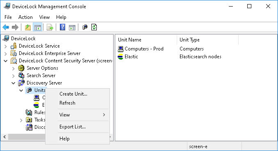This screenshot has width=278, height=151.
Task: Collapse the Discovery Server node
Action: 13,83
